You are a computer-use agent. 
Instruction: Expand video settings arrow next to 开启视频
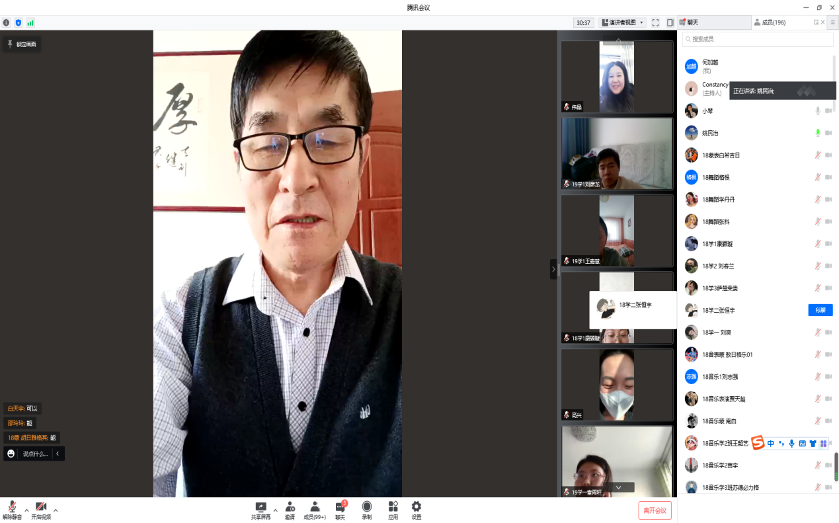pyautogui.click(x=56, y=509)
